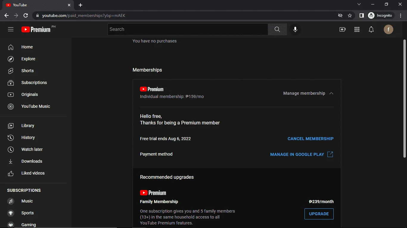Click 'Free trial ends Aug 6, 2022' text
The height and width of the screenshot is (228, 407).
point(165,139)
